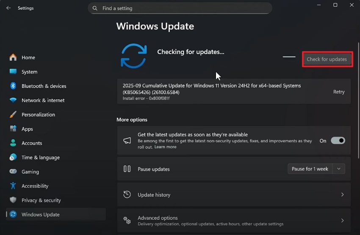Image resolution: width=360 pixels, height=235 pixels.
Task: Open Bluetooth & devices settings
Action: click(56, 86)
